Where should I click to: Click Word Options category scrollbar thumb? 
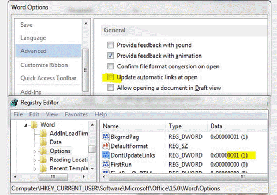86,70
